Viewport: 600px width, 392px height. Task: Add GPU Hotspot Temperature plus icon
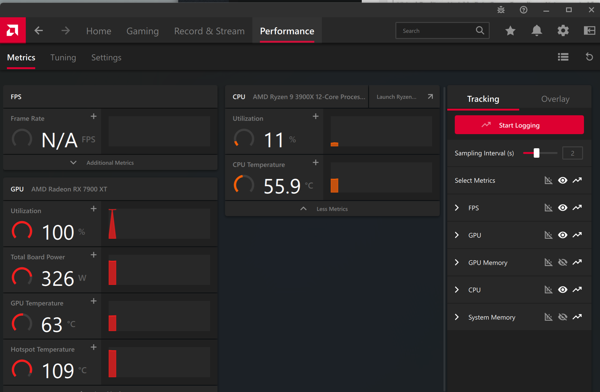tap(94, 347)
